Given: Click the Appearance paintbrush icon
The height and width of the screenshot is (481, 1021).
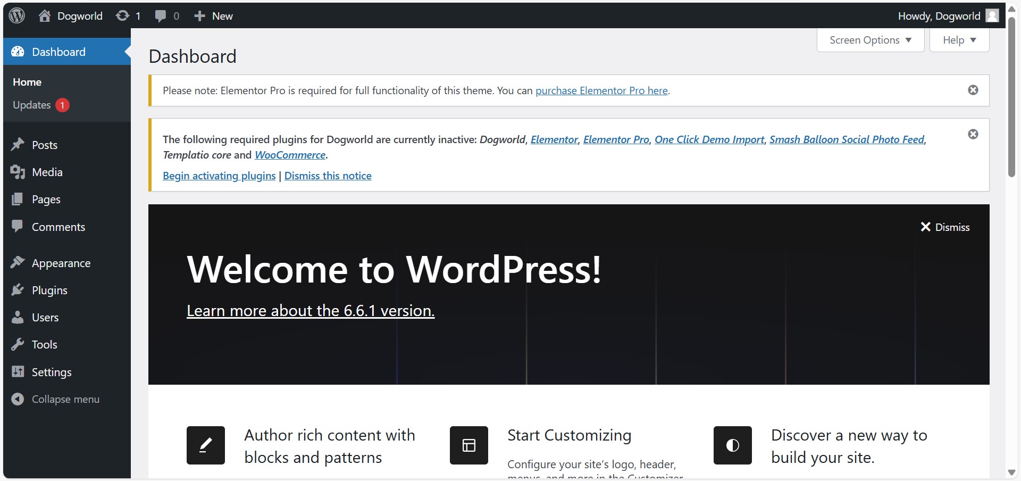Looking at the screenshot, I should click(x=18, y=262).
